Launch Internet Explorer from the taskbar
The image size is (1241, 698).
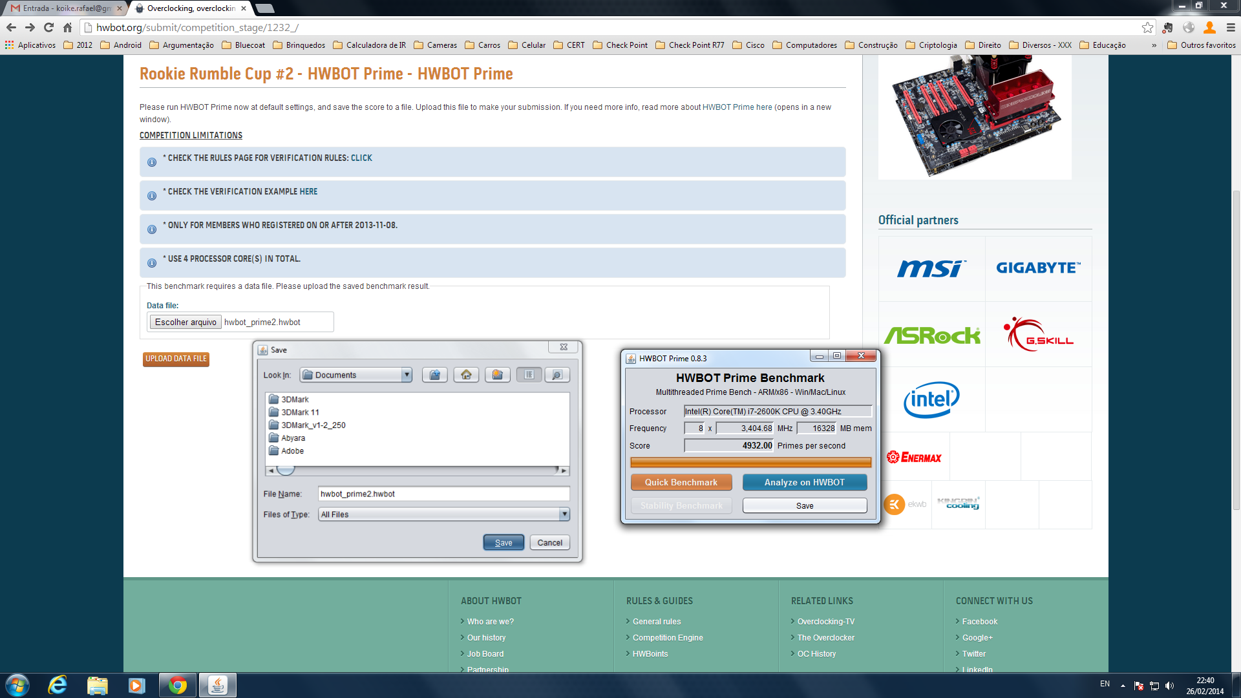click(x=58, y=685)
